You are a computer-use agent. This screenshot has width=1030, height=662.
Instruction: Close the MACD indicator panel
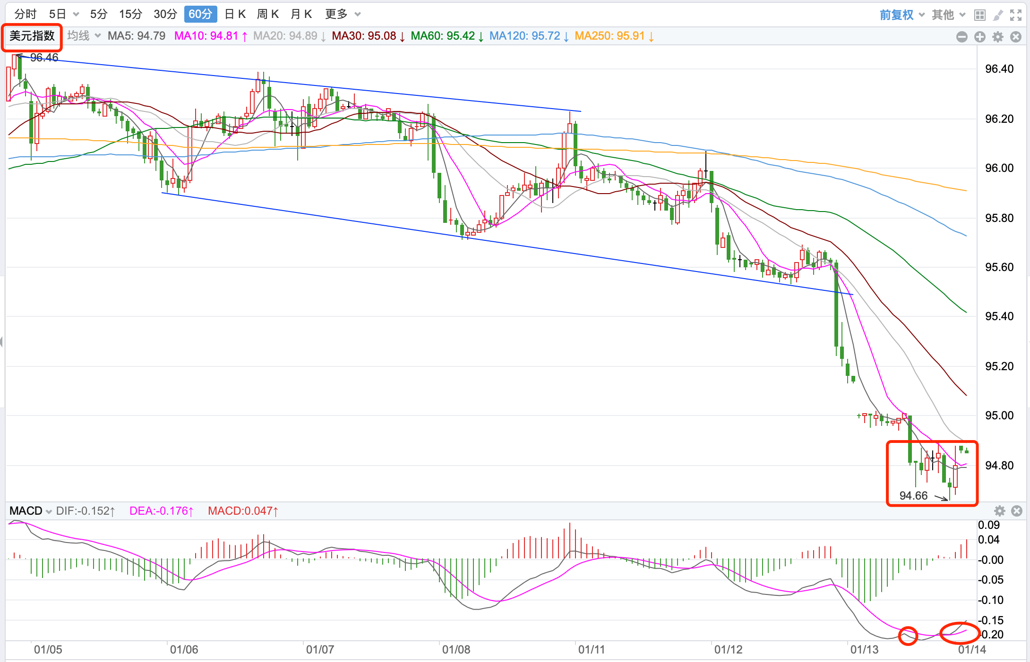pos(1017,511)
